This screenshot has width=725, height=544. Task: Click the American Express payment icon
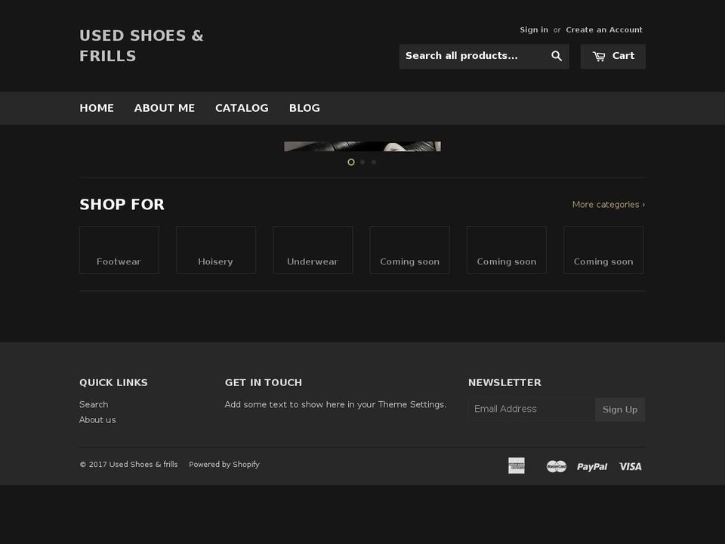(x=517, y=465)
